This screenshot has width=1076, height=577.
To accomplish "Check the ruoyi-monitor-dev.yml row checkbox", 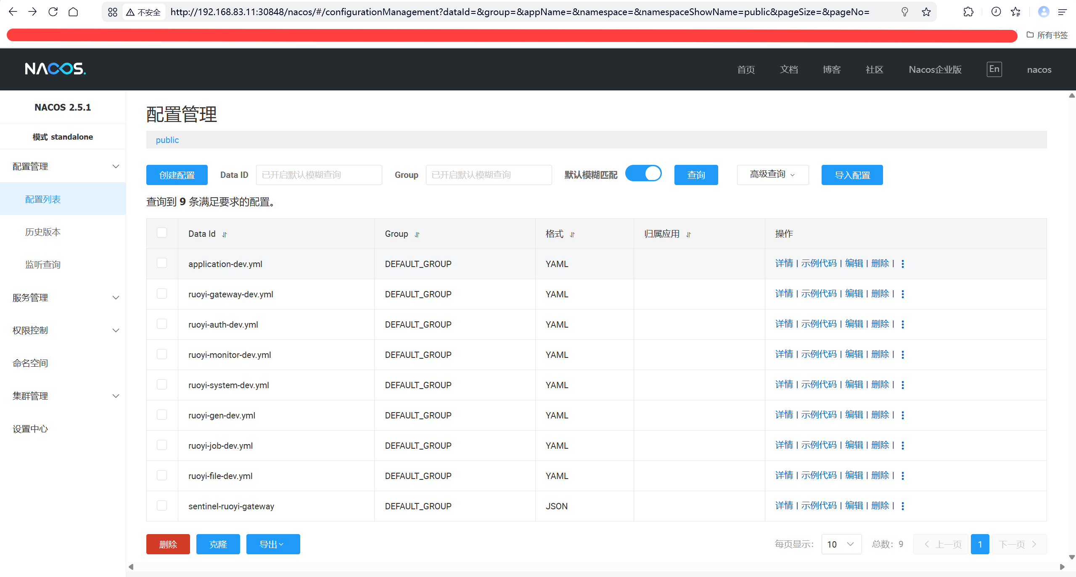I will pyautogui.click(x=162, y=354).
